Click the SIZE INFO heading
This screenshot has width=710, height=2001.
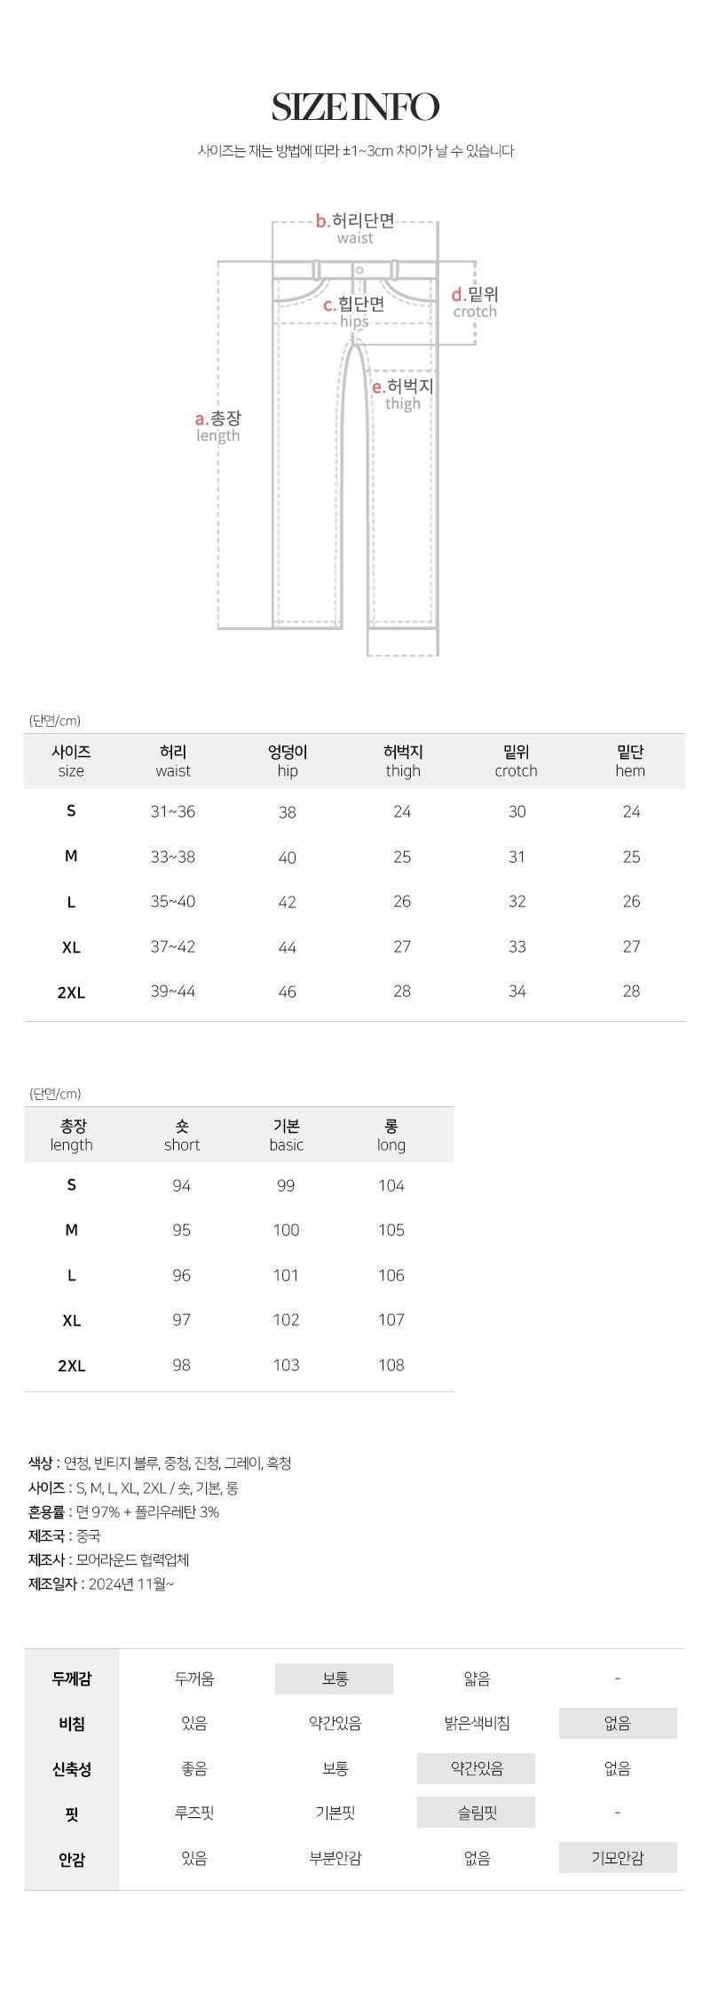[x=355, y=108]
